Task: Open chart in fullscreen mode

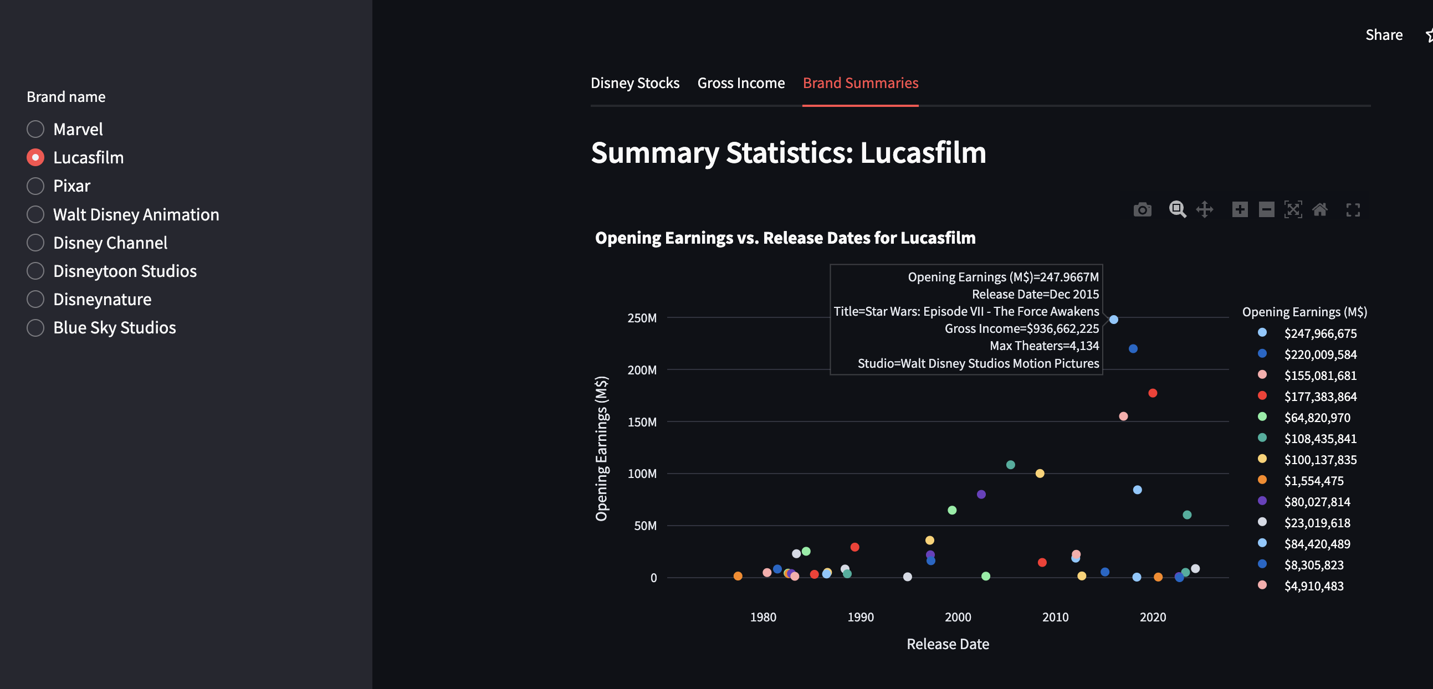Action: (1353, 210)
